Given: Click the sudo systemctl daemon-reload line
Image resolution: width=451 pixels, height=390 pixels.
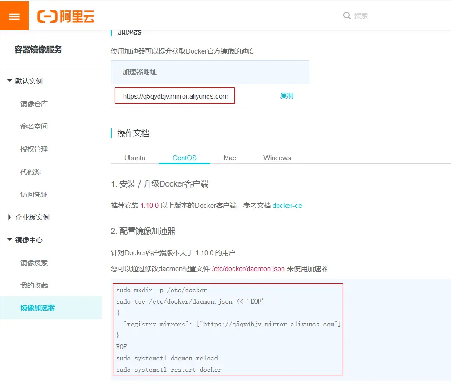Looking at the screenshot, I should [167, 358].
